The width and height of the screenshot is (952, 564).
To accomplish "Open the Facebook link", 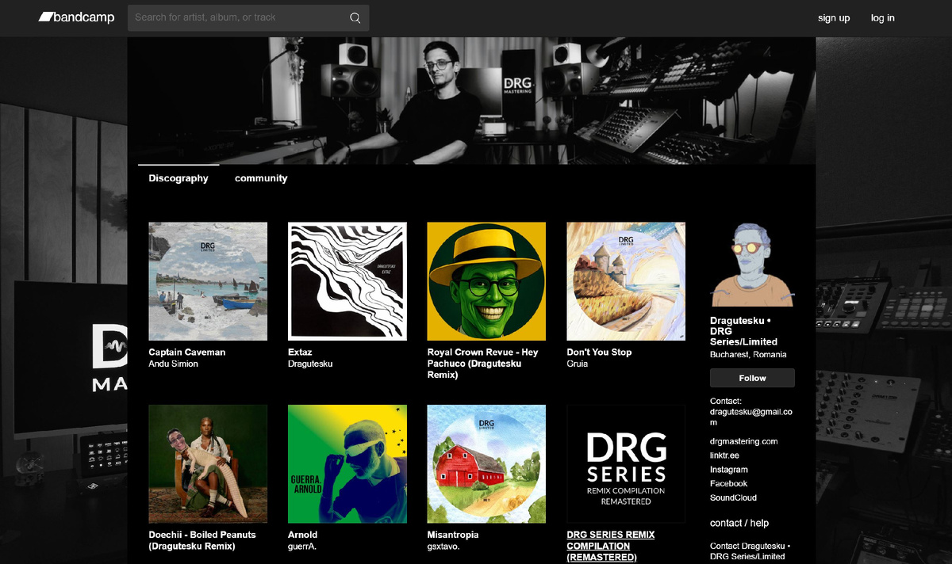I will point(728,483).
